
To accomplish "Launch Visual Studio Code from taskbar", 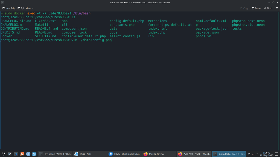I will coord(16,154).
